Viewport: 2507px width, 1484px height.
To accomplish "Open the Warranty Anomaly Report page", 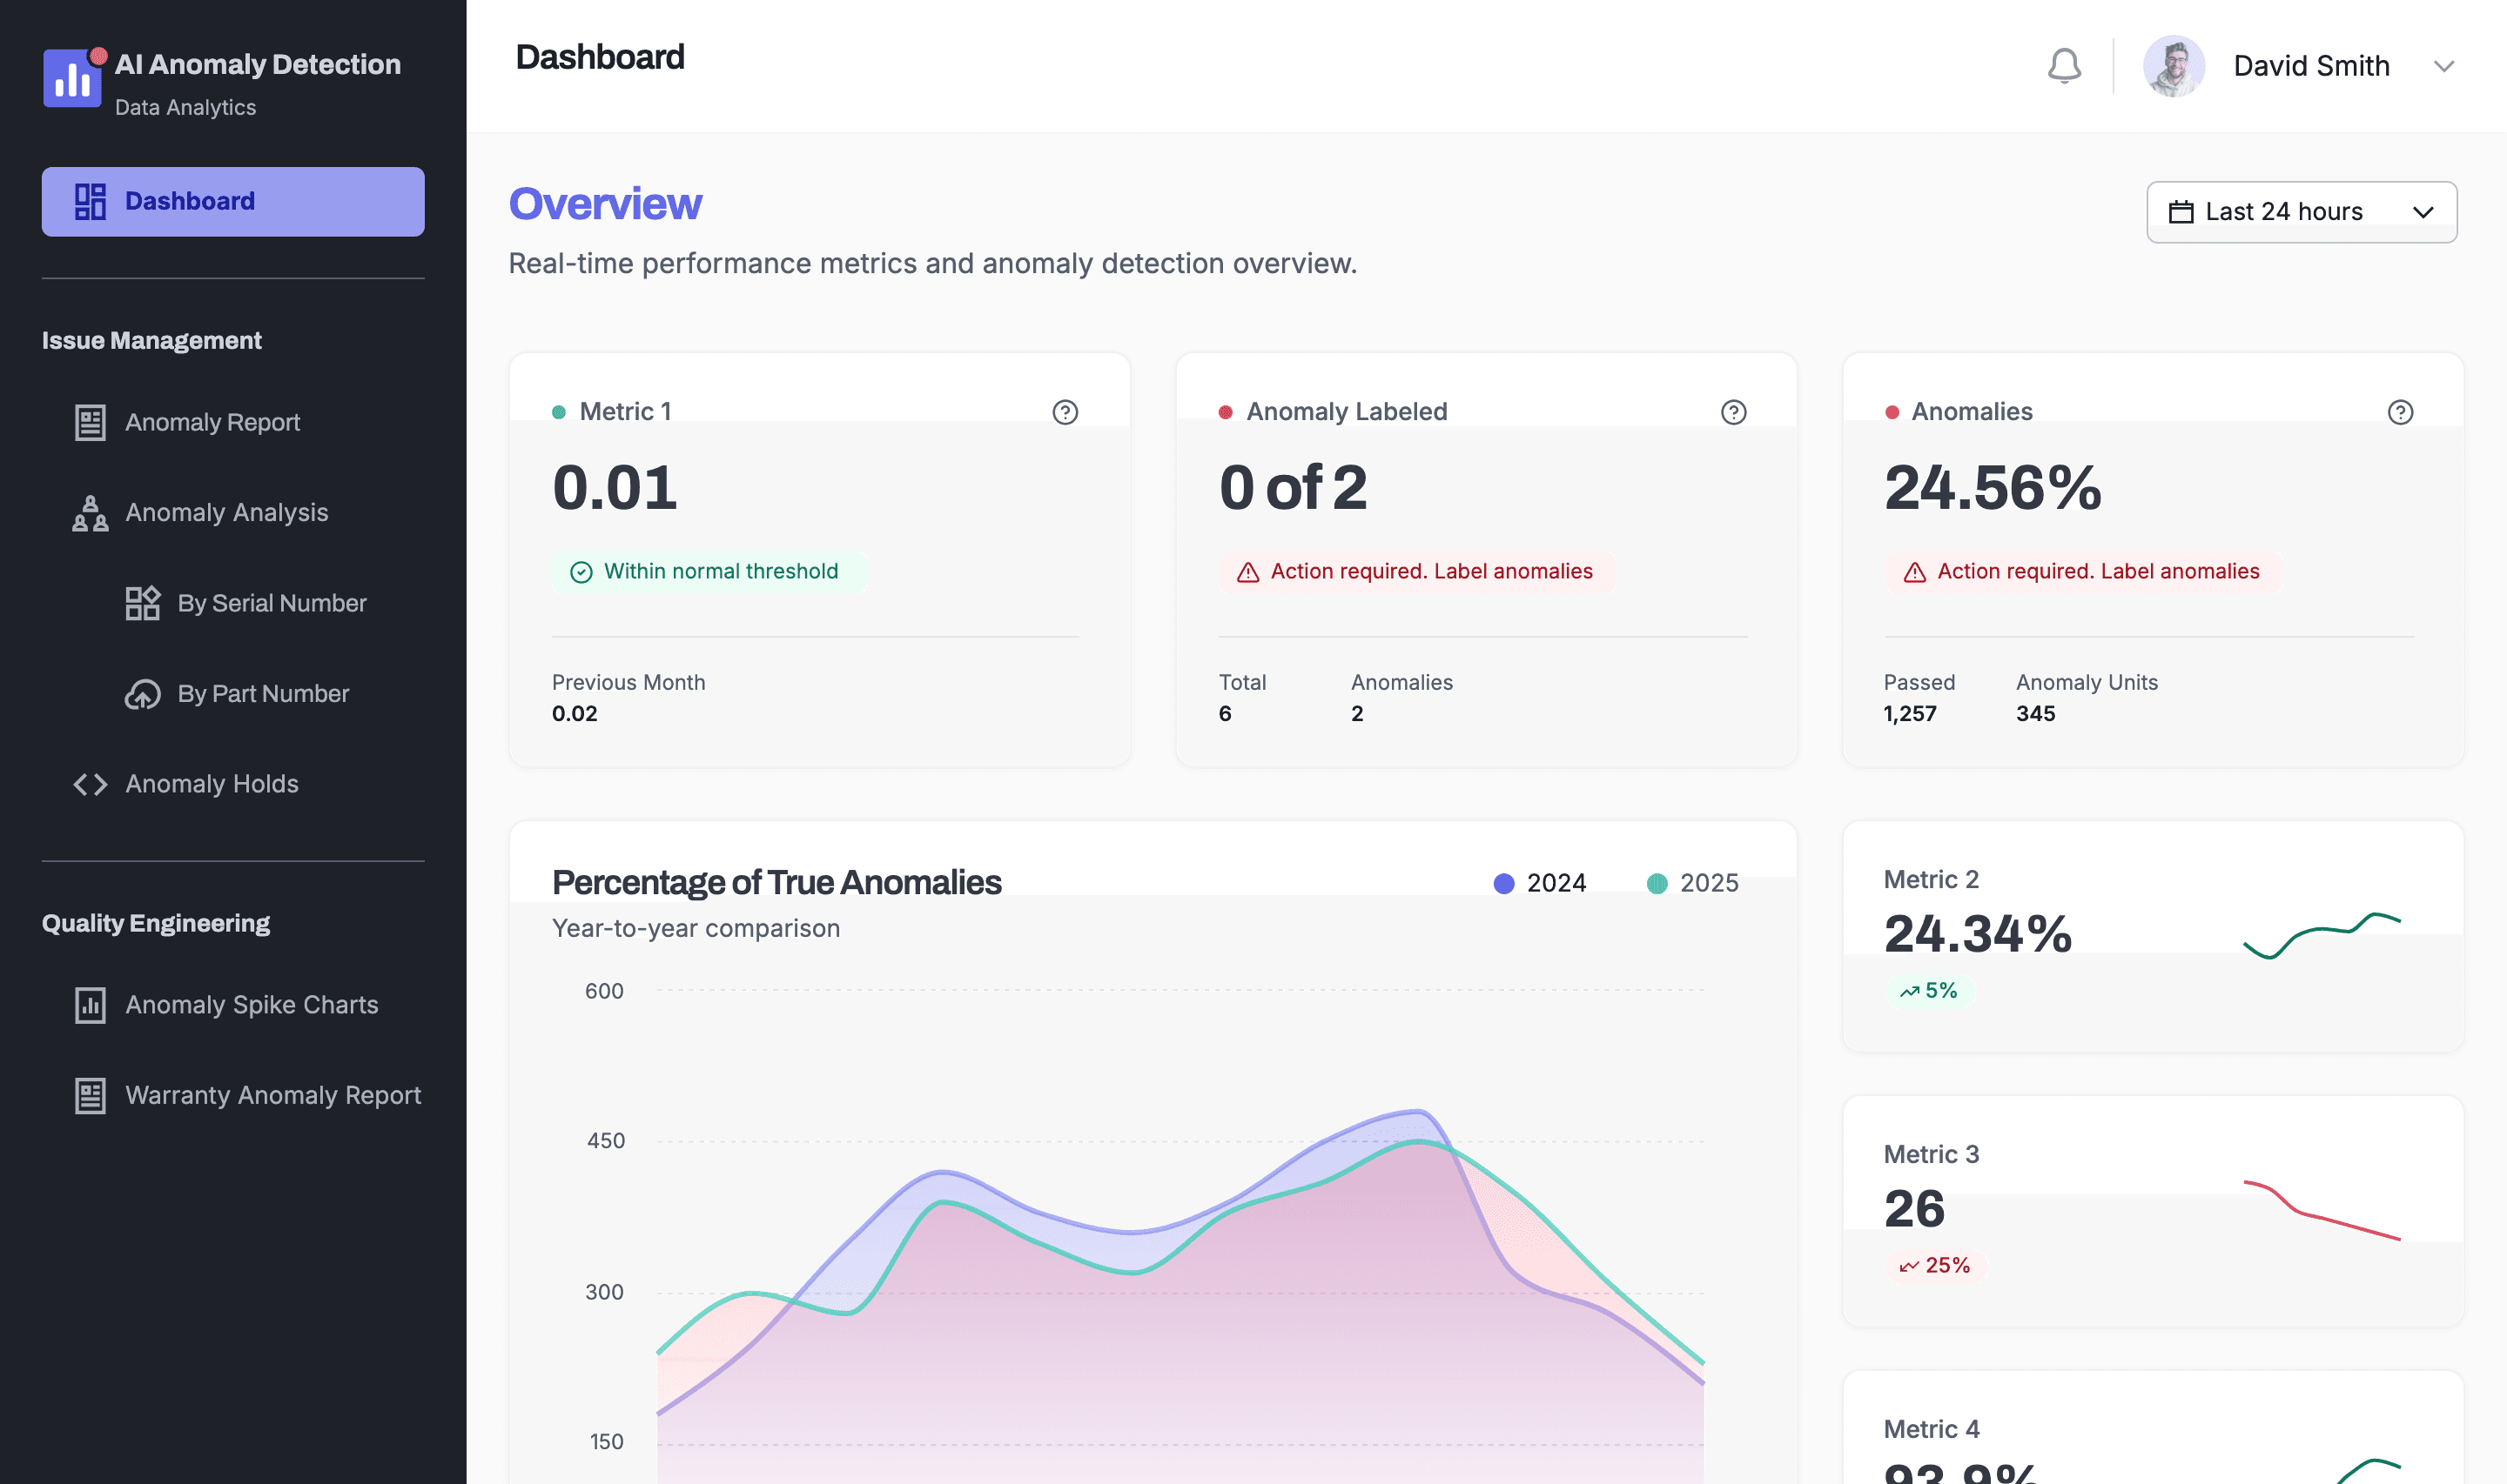I will pyautogui.click(x=272, y=1095).
